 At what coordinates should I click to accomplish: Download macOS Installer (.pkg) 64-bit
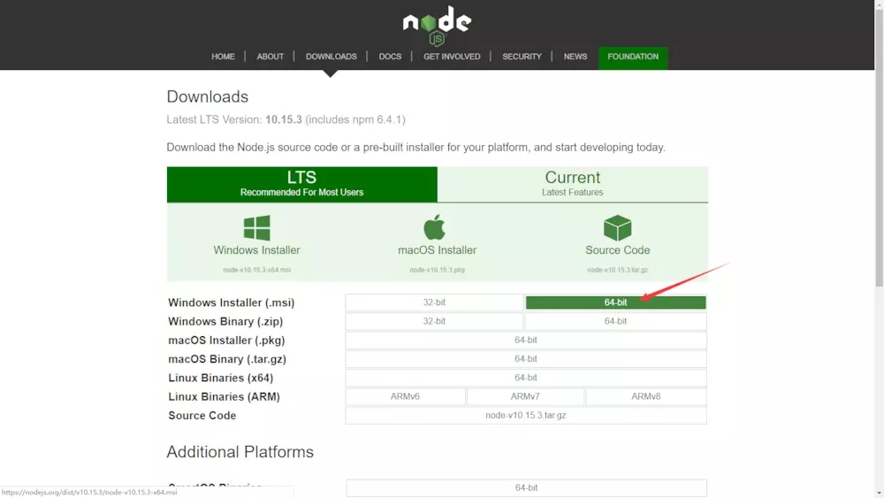coord(526,340)
